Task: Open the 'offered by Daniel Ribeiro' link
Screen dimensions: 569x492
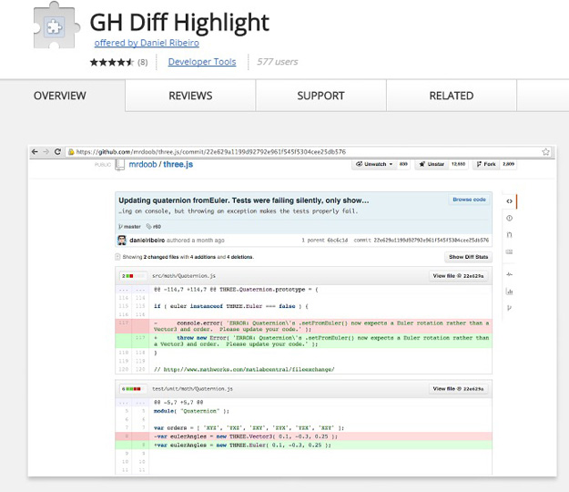Action: click(147, 43)
